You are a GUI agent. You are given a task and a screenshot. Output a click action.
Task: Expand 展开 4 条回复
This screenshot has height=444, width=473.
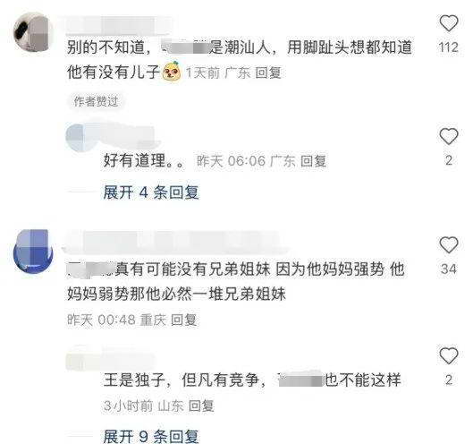click(150, 192)
